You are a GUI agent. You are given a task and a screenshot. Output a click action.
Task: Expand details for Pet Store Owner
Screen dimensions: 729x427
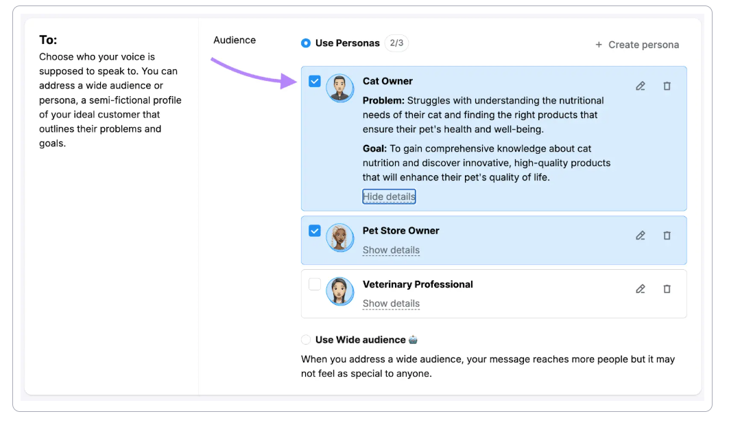391,250
